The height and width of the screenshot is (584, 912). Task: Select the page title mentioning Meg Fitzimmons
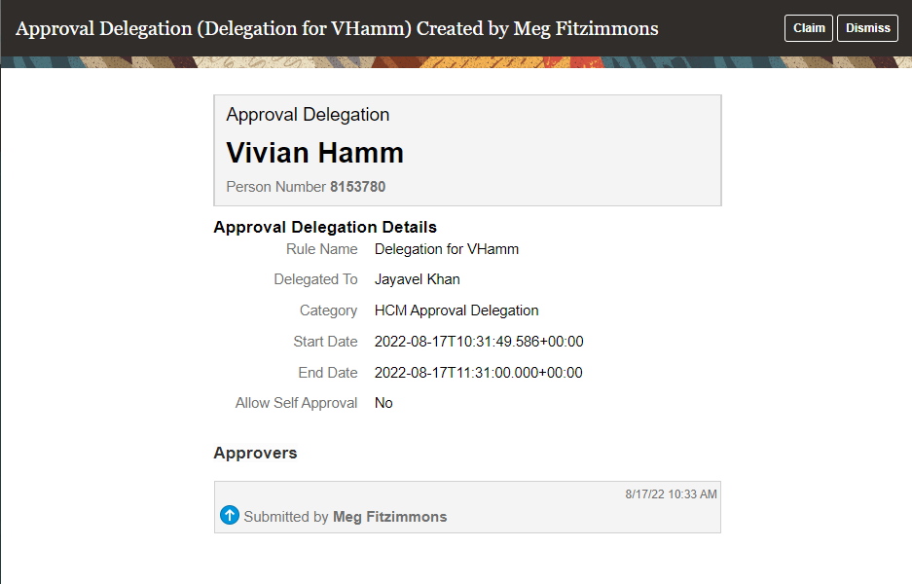point(337,28)
